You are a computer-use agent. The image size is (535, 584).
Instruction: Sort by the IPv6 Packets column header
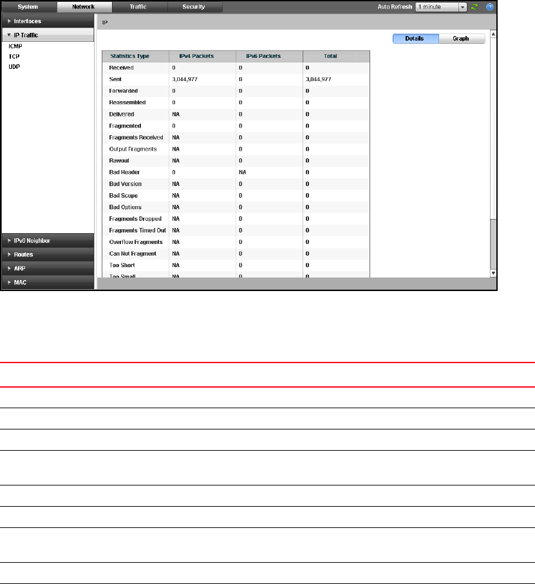click(269, 56)
